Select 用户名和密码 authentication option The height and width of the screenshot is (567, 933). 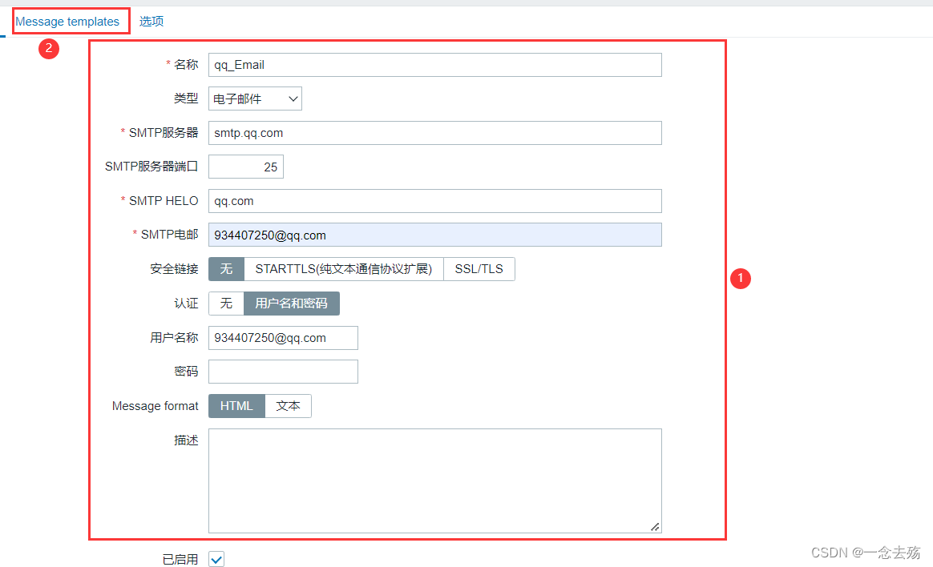292,303
